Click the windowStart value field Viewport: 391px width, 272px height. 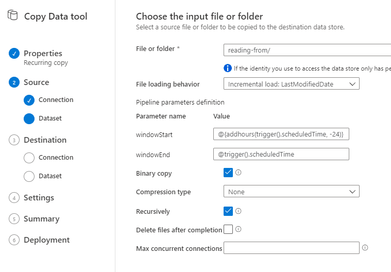tap(281, 134)
